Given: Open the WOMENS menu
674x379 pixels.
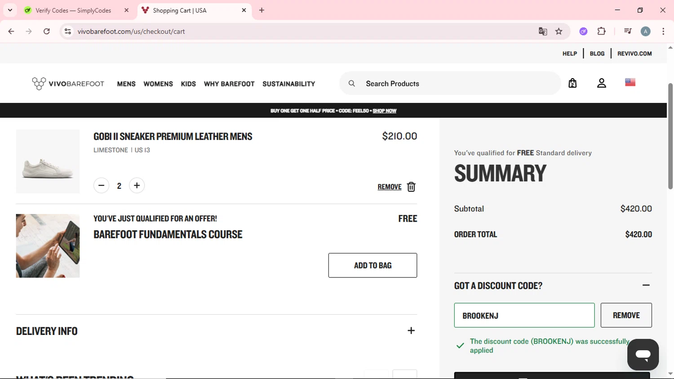Looking at the screenshot, I should coord(158,84).
